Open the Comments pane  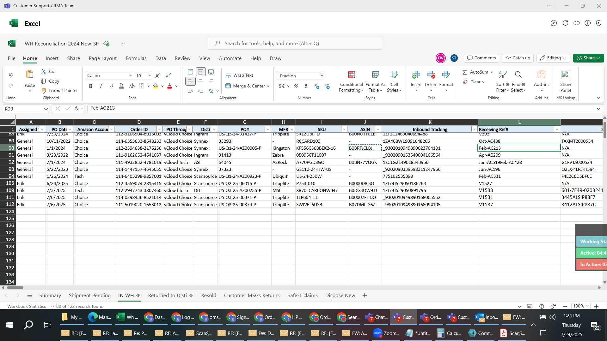click(481, 58)
